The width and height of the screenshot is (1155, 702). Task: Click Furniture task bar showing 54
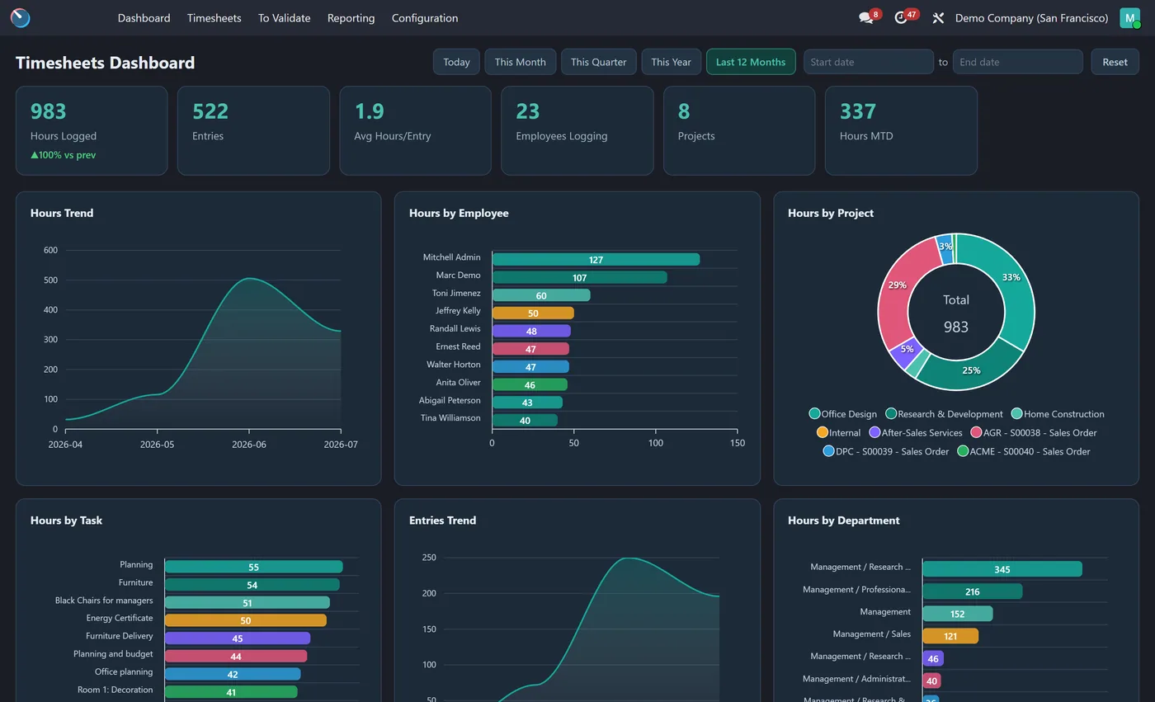coord(252,585)
